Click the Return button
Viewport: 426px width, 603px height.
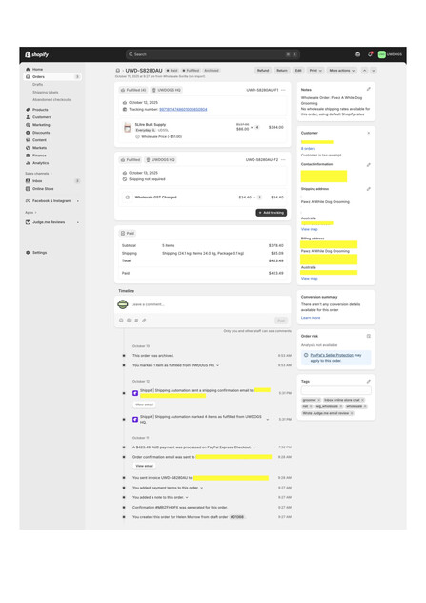coord(282,71)
